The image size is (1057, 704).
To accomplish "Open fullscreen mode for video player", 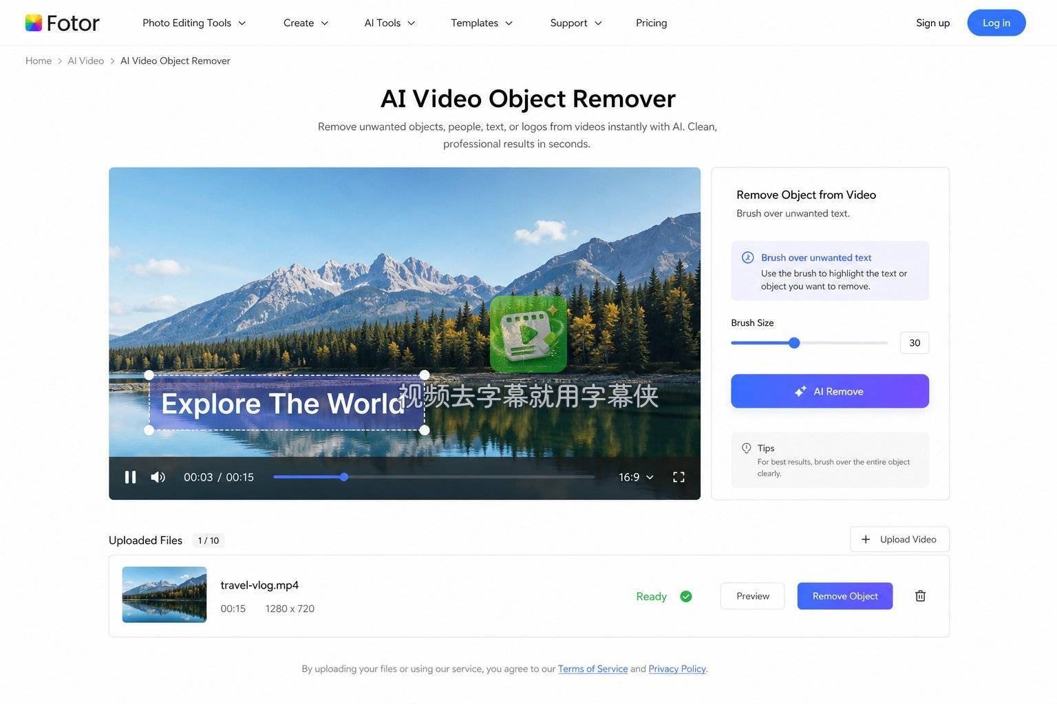I will click(x=679, y=477).
